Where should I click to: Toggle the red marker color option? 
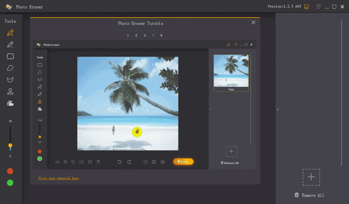tap(10, 171)
